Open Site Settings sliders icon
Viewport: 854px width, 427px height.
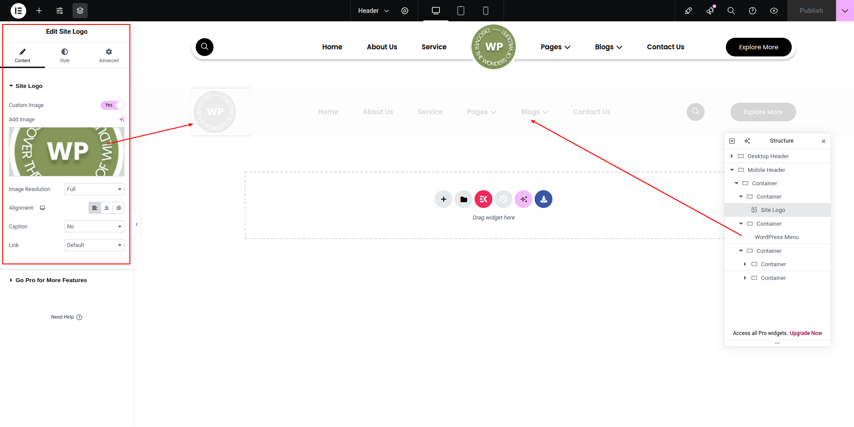coord(60,11)
